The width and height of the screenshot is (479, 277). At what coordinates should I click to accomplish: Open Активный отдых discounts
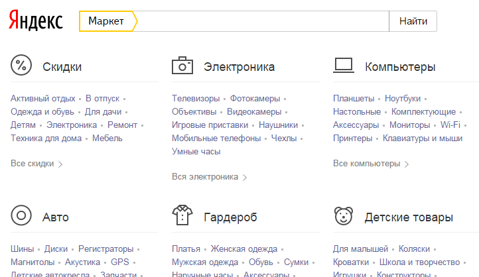click(x=42, y=99)
